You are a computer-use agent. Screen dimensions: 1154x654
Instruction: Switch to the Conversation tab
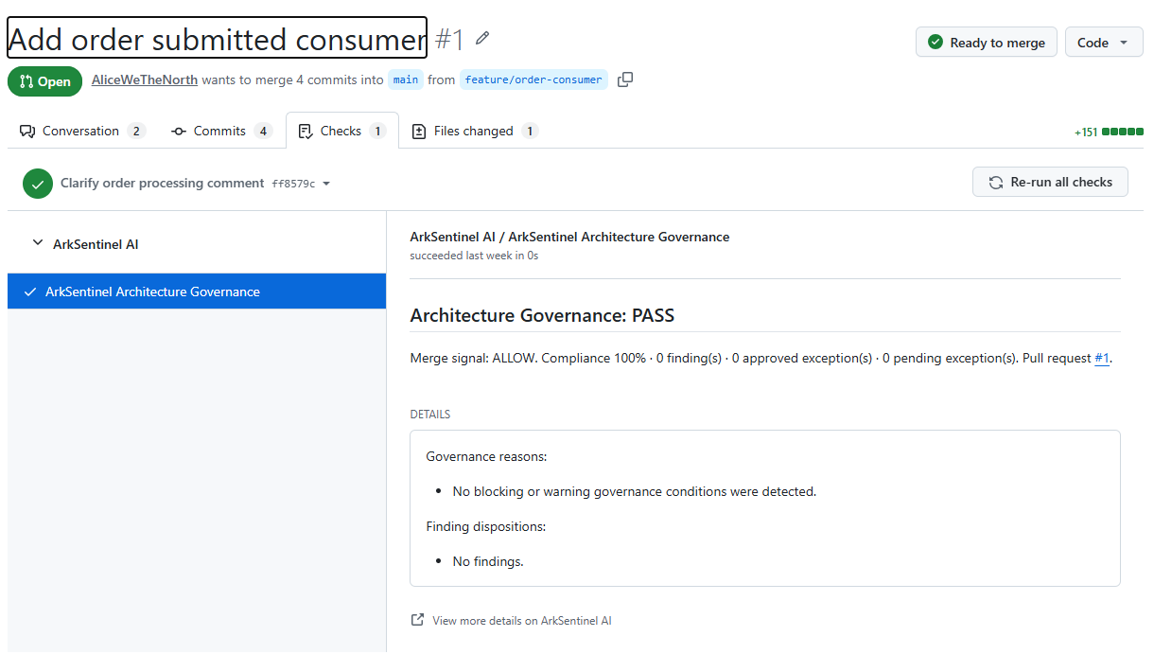pos(82,131)
